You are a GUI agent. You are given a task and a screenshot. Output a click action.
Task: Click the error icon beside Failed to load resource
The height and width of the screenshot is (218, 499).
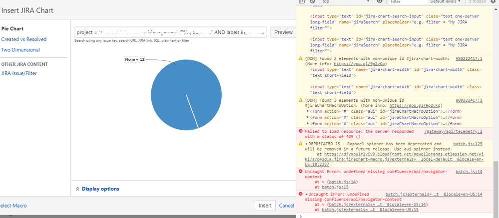pyautogui.click(x=300, y=131)
